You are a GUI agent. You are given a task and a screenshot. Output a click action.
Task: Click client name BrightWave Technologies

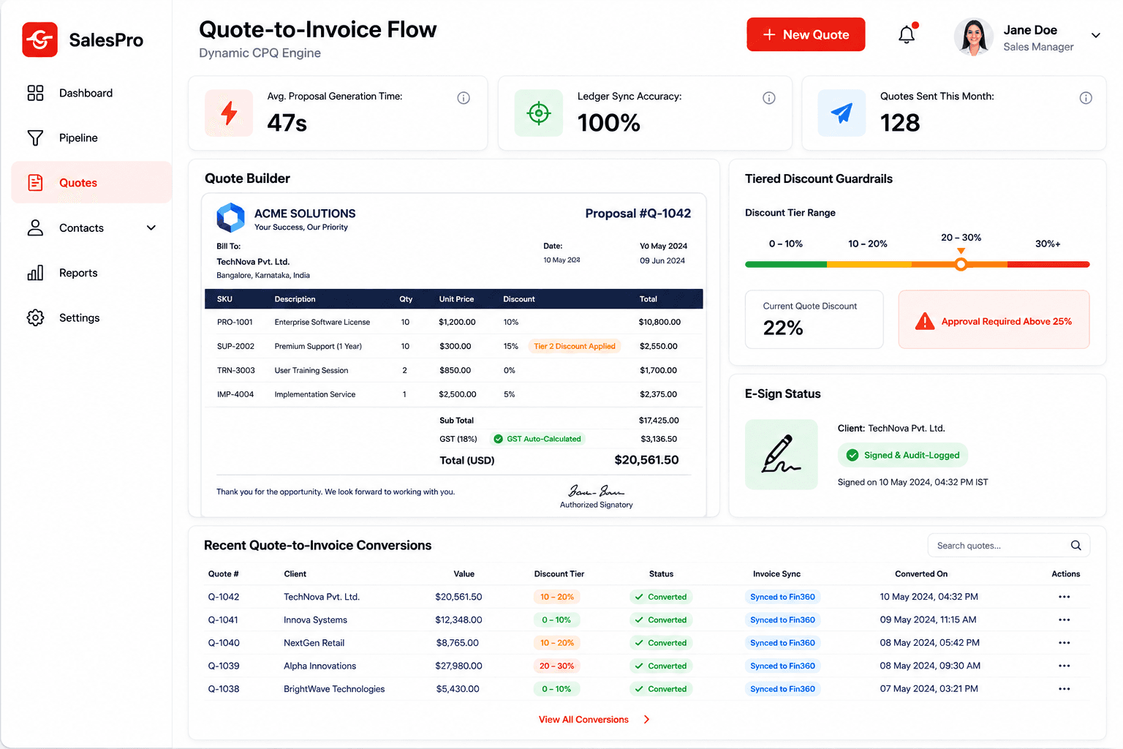(334, 689)
